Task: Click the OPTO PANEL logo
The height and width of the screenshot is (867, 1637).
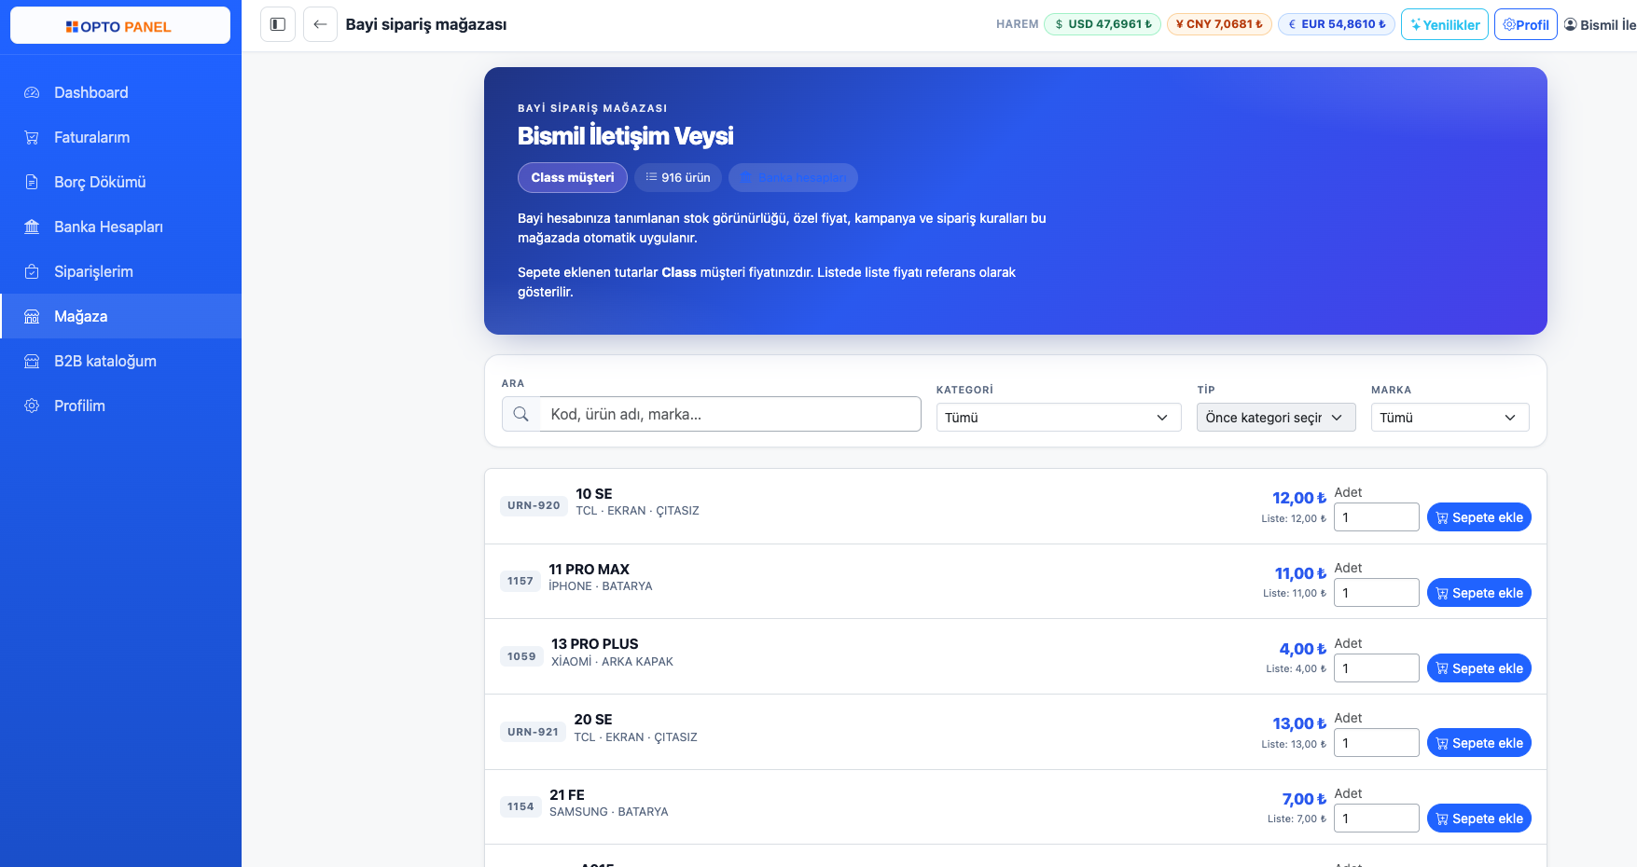Action: click(x=120, y=26)
